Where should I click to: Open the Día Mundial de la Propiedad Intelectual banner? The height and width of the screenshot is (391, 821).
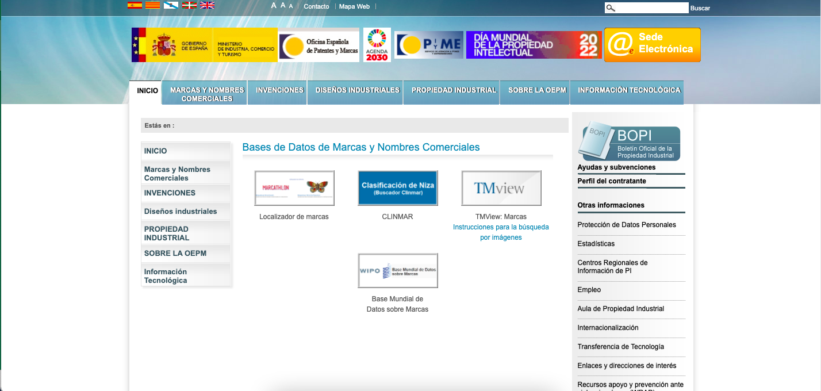pyautogui.click(x=534, y=44)
